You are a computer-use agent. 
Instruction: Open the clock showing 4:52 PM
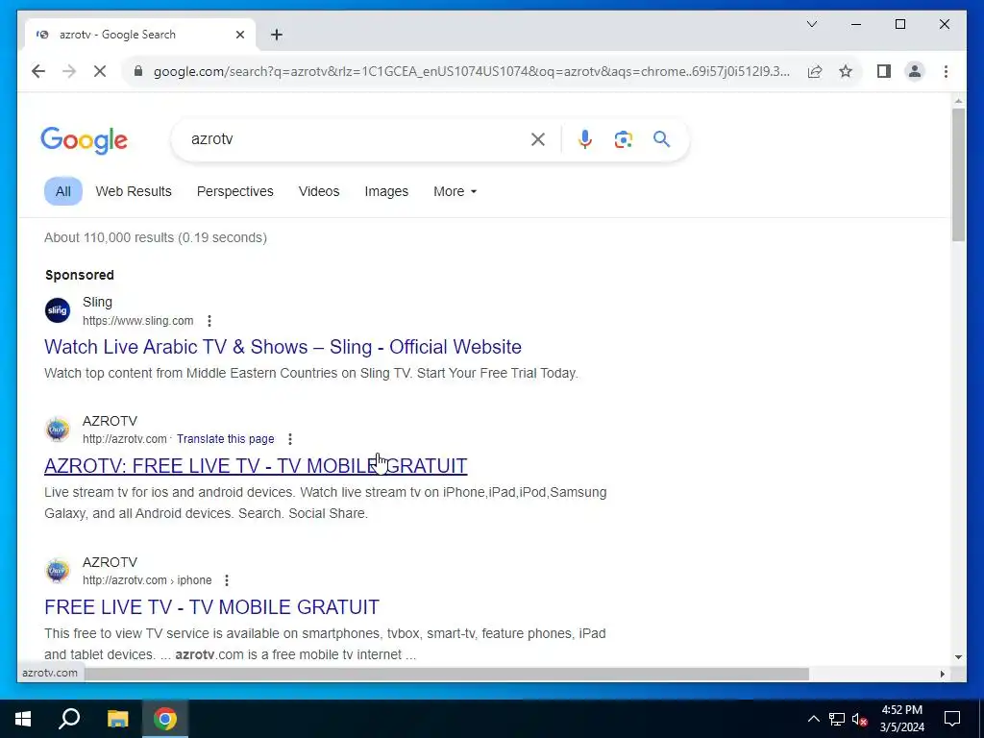click(901, 719)
